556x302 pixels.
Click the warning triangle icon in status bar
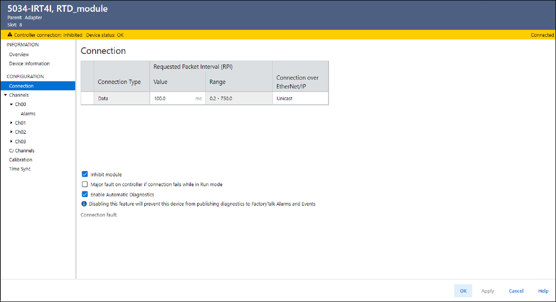click(10, 35)
